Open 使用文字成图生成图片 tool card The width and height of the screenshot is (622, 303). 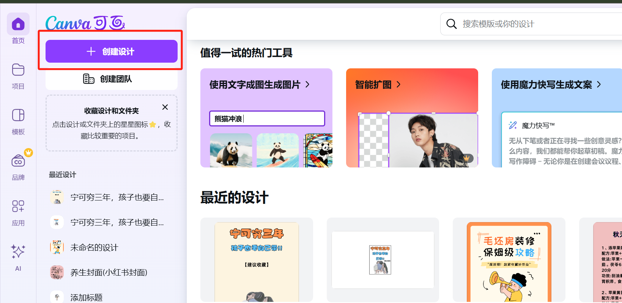pos(266,118)
